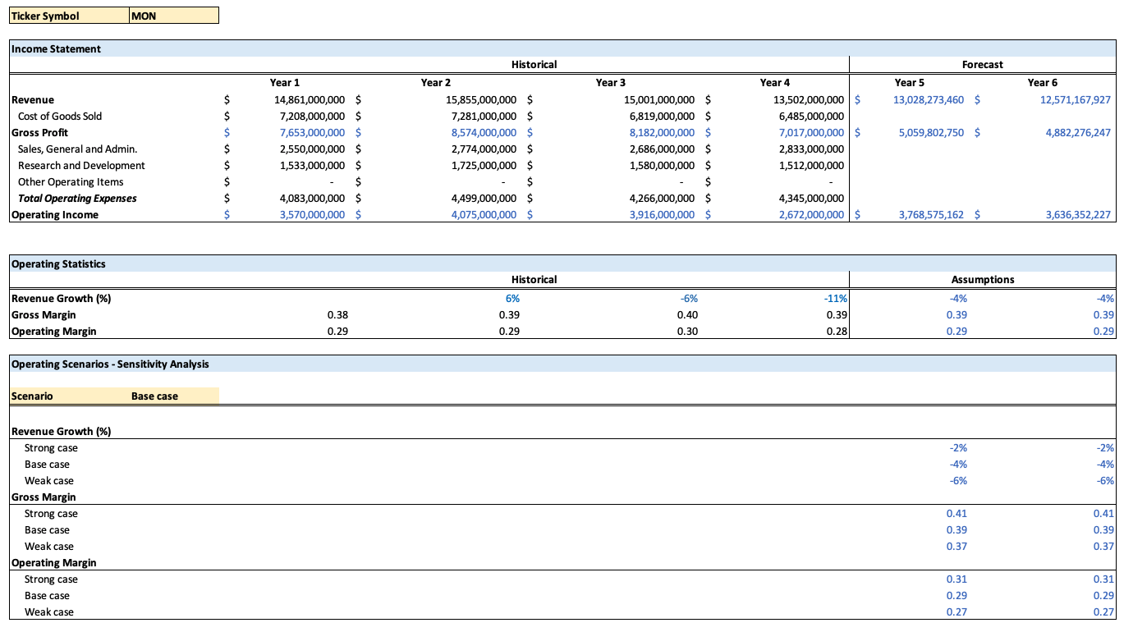Image resolution: width=1124 pixels, height=632 pixels.
Task: Select Year 1 operating income 3,570,000,000
Action: pyautogui.click(x=313, y=214)
